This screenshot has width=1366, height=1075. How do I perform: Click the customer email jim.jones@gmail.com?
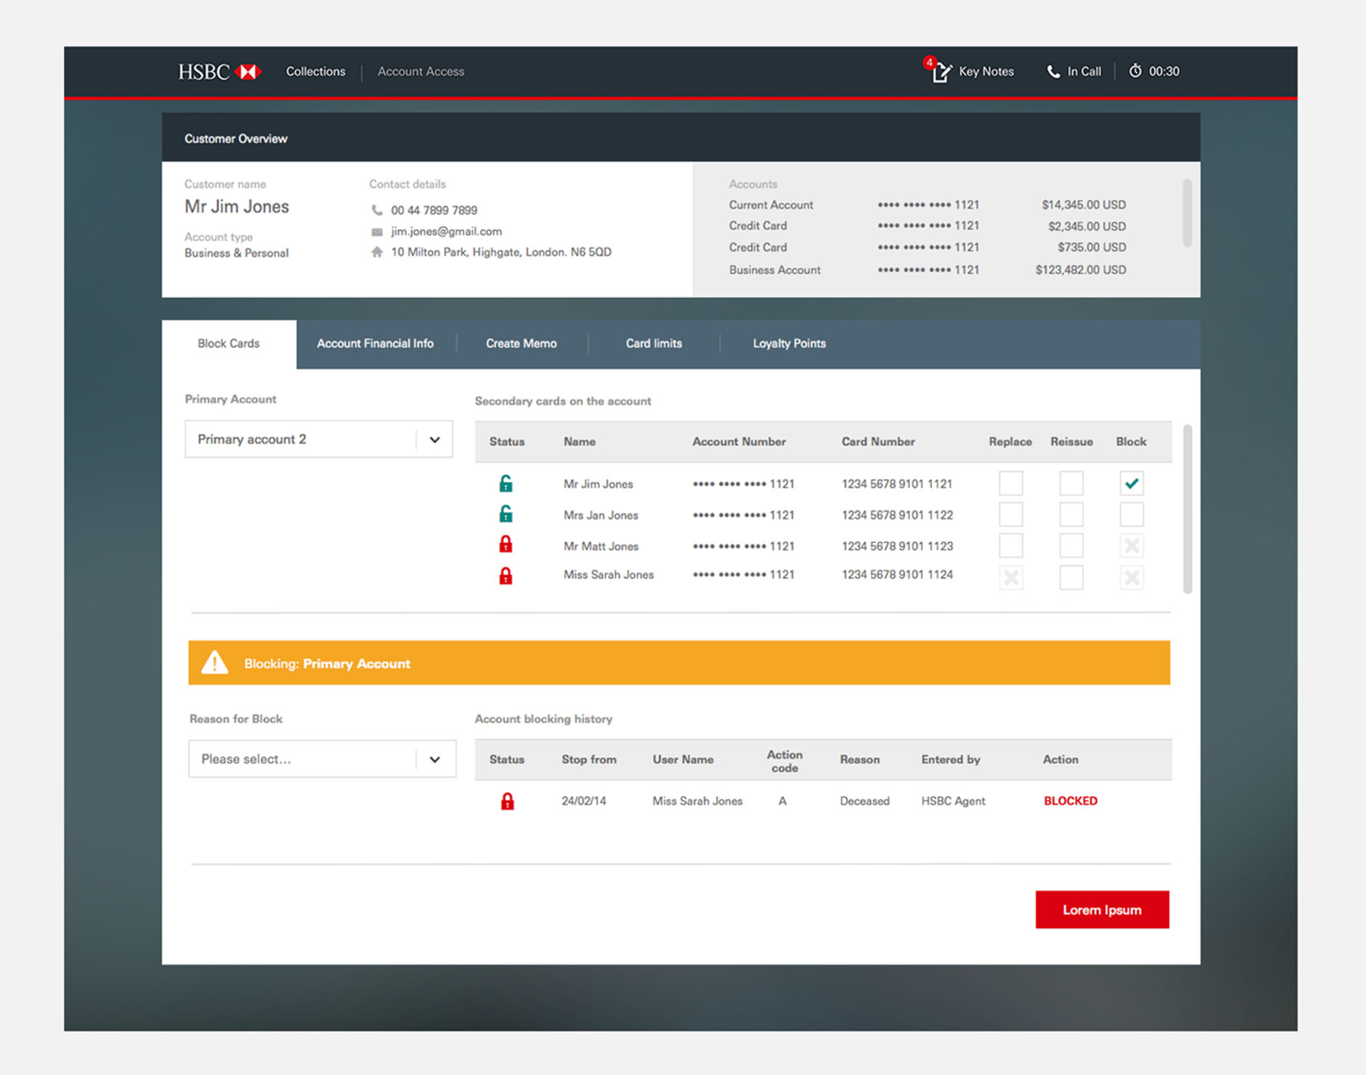pyautogui.click(x=446, y=232)
